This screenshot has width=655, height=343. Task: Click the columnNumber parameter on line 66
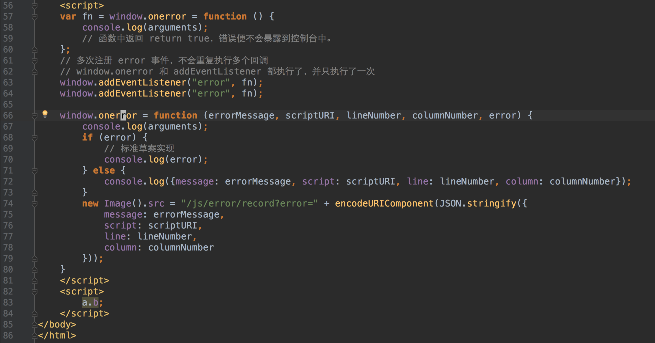coord(445,115)
